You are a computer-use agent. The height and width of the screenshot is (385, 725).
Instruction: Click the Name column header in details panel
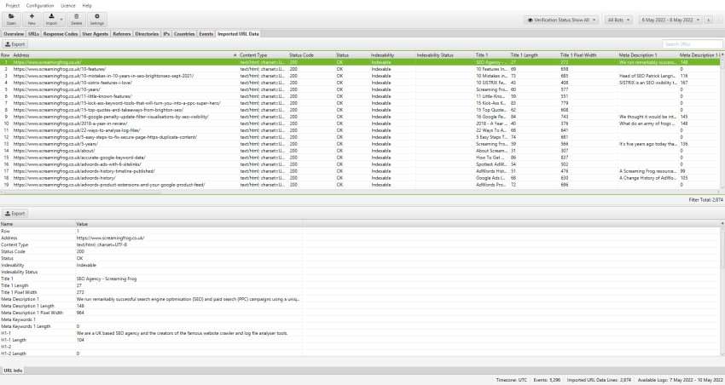[x=38, y=224]
